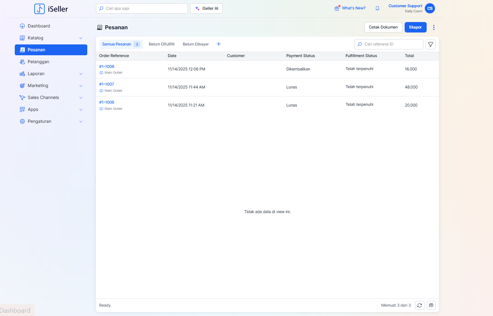Click the footer log message icon
Screen dimensions: 493x316
(431, 305)
